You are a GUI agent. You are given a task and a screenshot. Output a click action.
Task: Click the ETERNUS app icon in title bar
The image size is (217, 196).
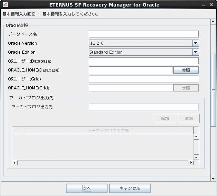tap(6, 4)
